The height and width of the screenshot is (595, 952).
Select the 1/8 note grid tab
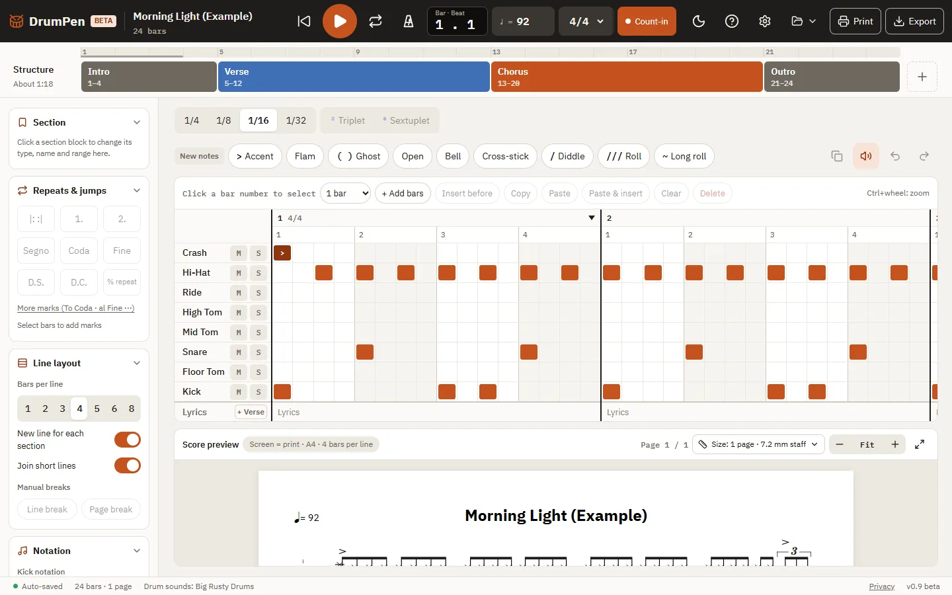coord(223,120)
